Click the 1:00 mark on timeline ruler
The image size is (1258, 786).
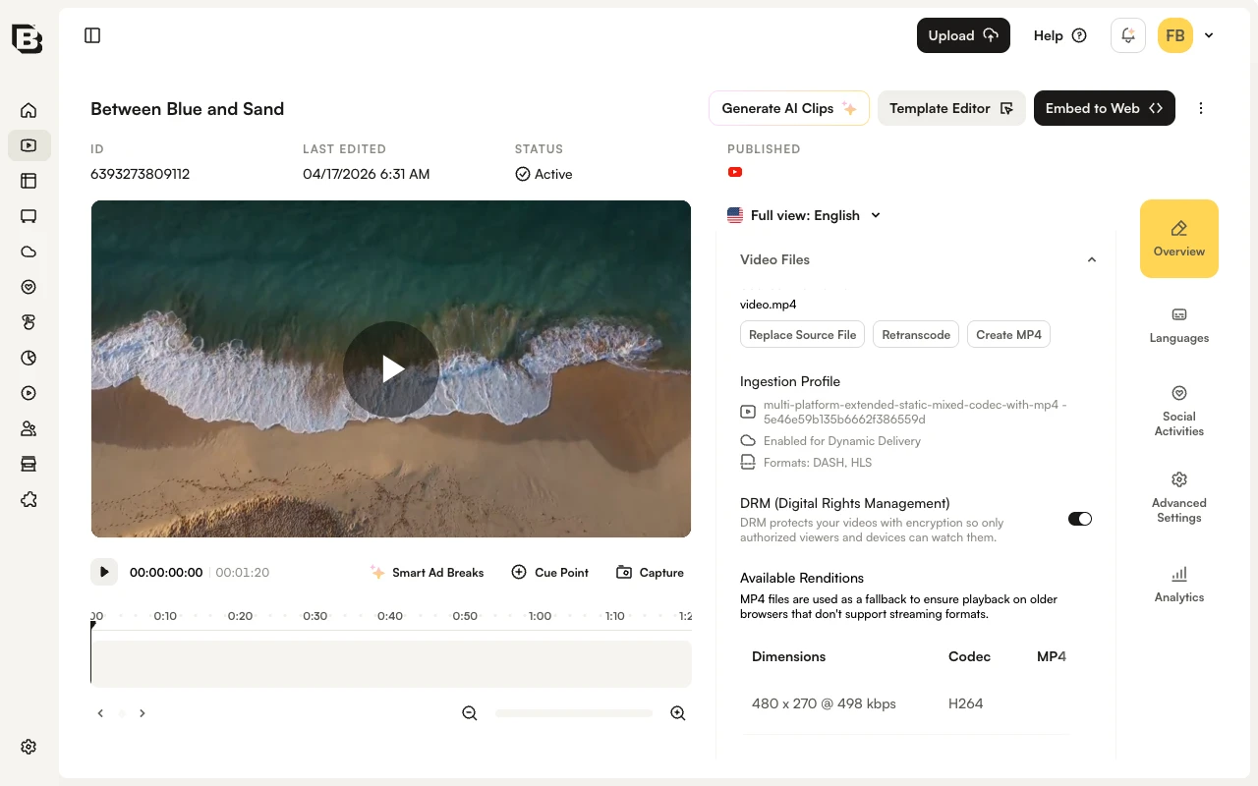pyautogui.click(x=540, y=616)
